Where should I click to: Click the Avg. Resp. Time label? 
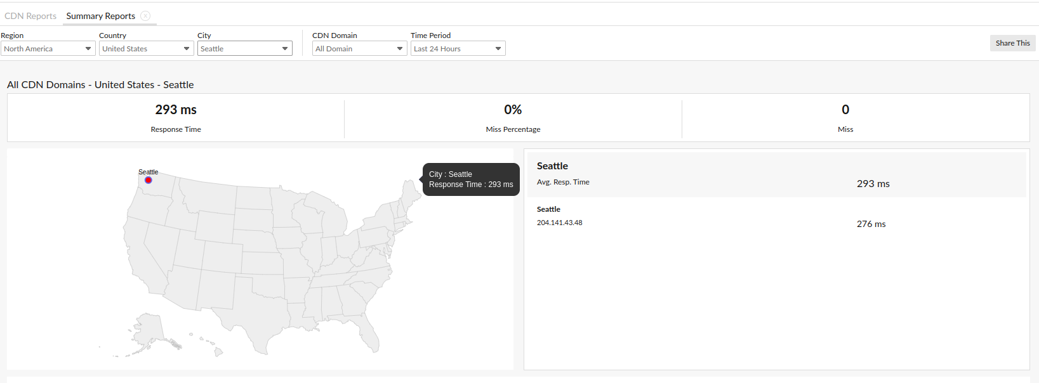click(563, 182)
